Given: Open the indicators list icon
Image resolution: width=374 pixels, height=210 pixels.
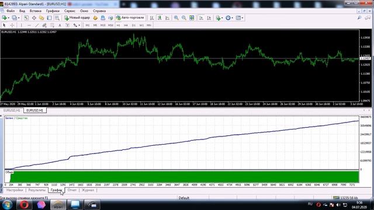Looking at the screenshot, I should pyautogui.click(x=218, y=18).
